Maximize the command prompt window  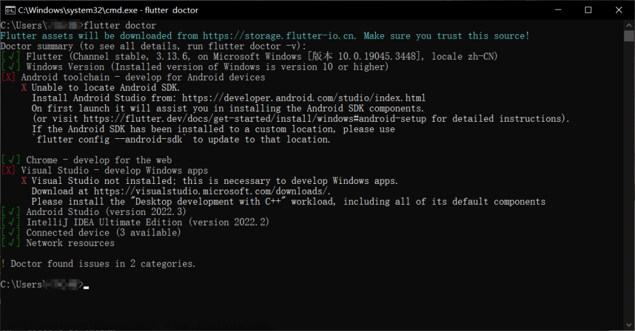[588, 10]
